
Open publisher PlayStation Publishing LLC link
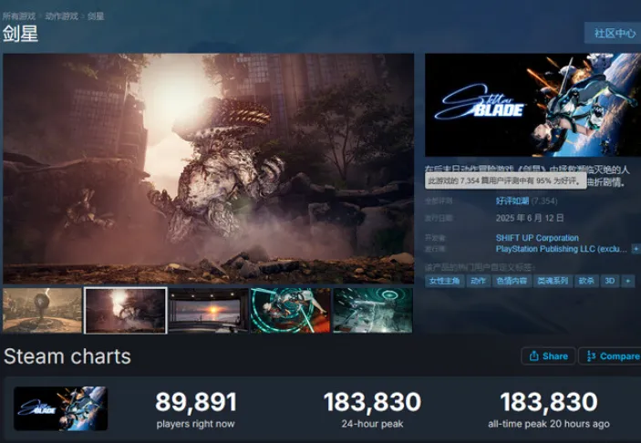click(561, 249)
